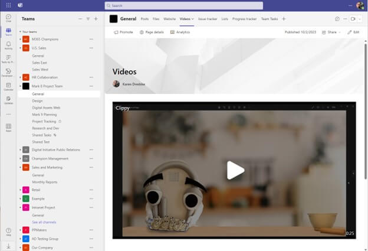Start a meeting with the camera icon
Viewport: 368px width, 251px height.
pos(353,19)
